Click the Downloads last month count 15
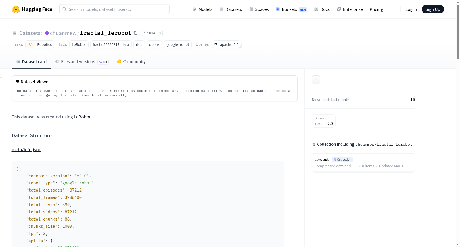 pyautogui.click(x=413, y=100)
